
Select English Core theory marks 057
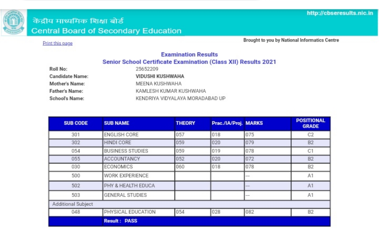coord(180,135)
